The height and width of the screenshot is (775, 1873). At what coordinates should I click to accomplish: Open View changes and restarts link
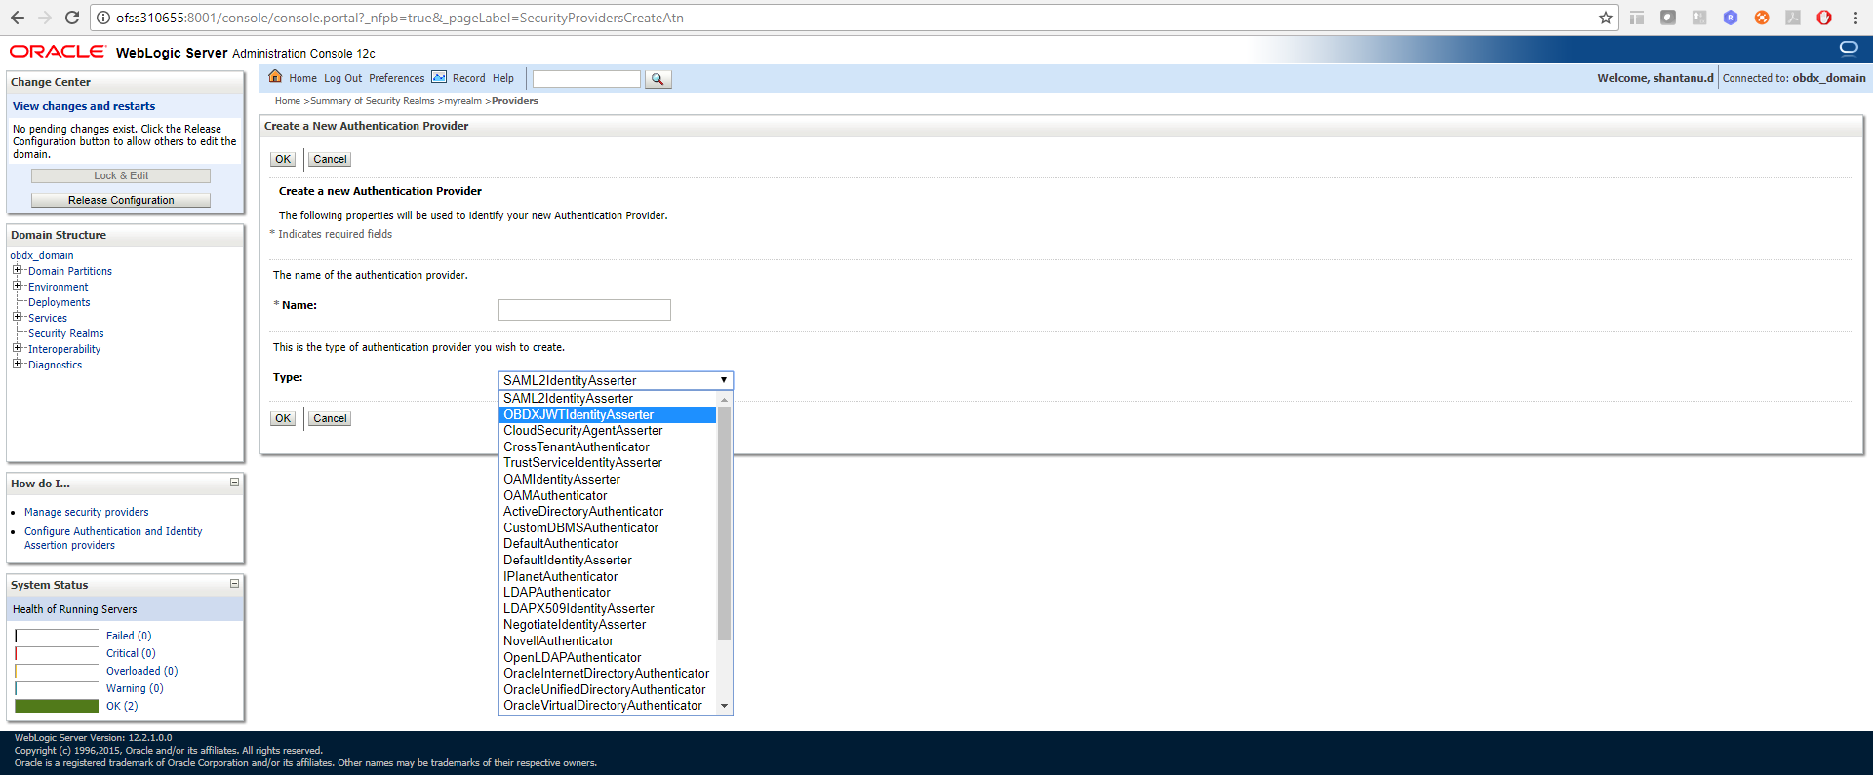(84, 106)
